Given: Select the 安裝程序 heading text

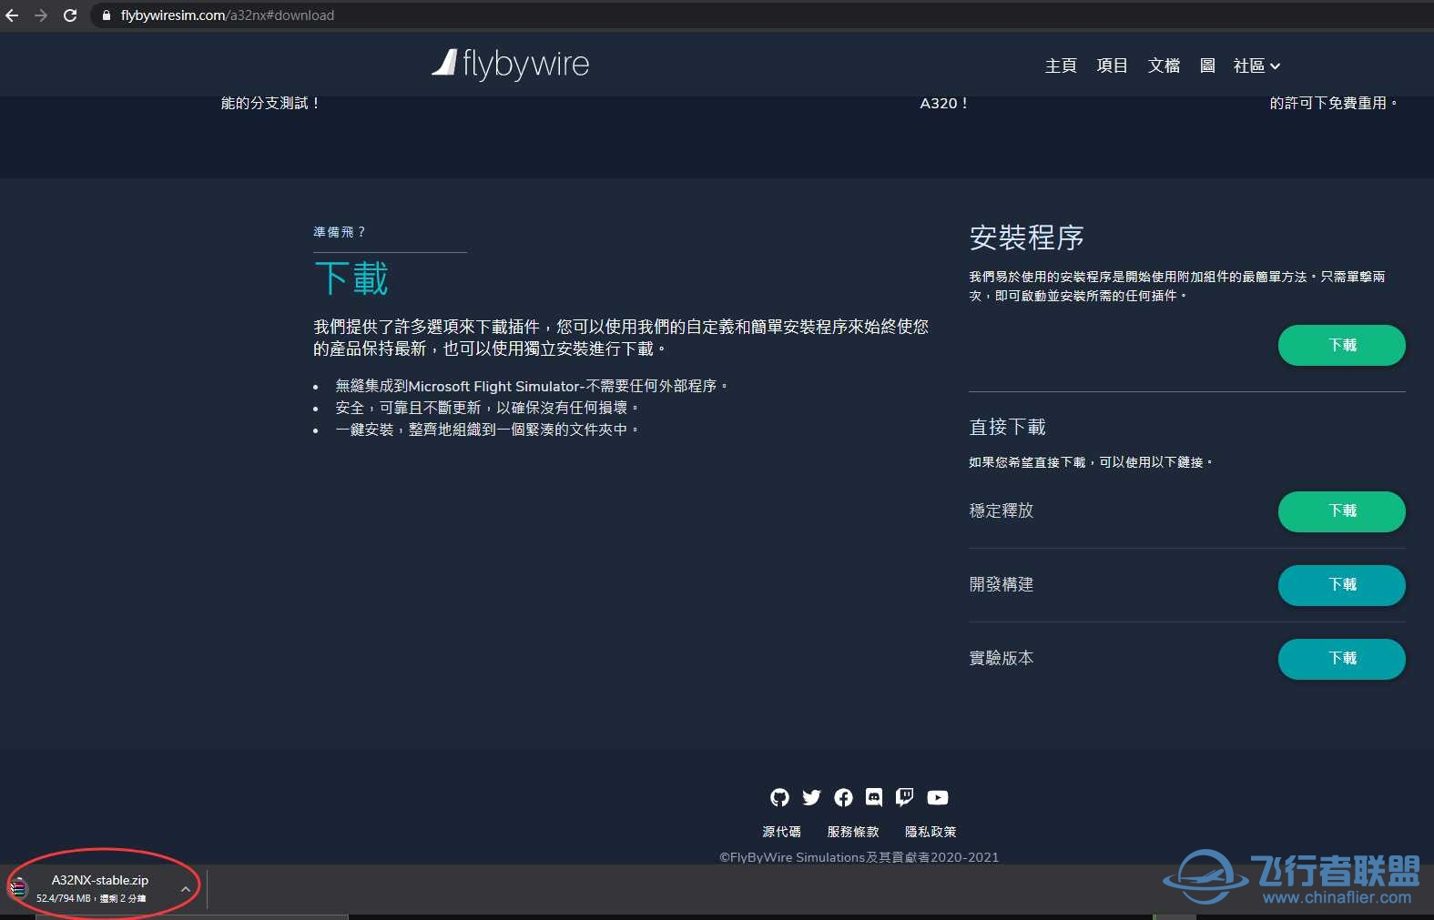Looking at the screenshot, I should [x=1026, y=238].
